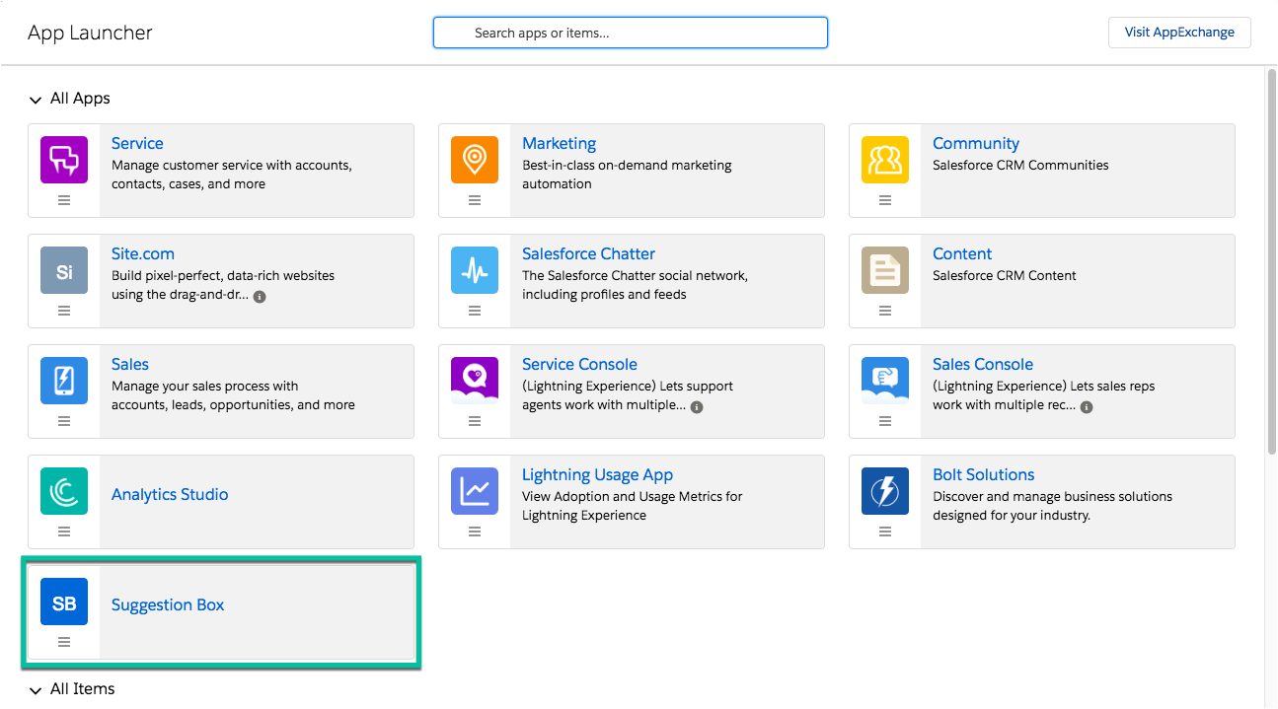The width and height of the screenshot is (1278, 709).
Task: Click the Sales Console icon
Action: (885, 381)
